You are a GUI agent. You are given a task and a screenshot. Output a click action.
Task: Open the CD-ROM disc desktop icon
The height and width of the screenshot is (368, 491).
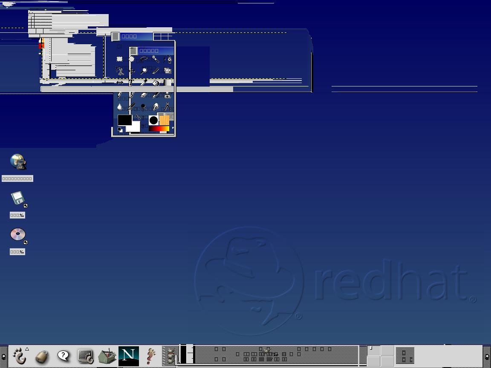[18, 234]
